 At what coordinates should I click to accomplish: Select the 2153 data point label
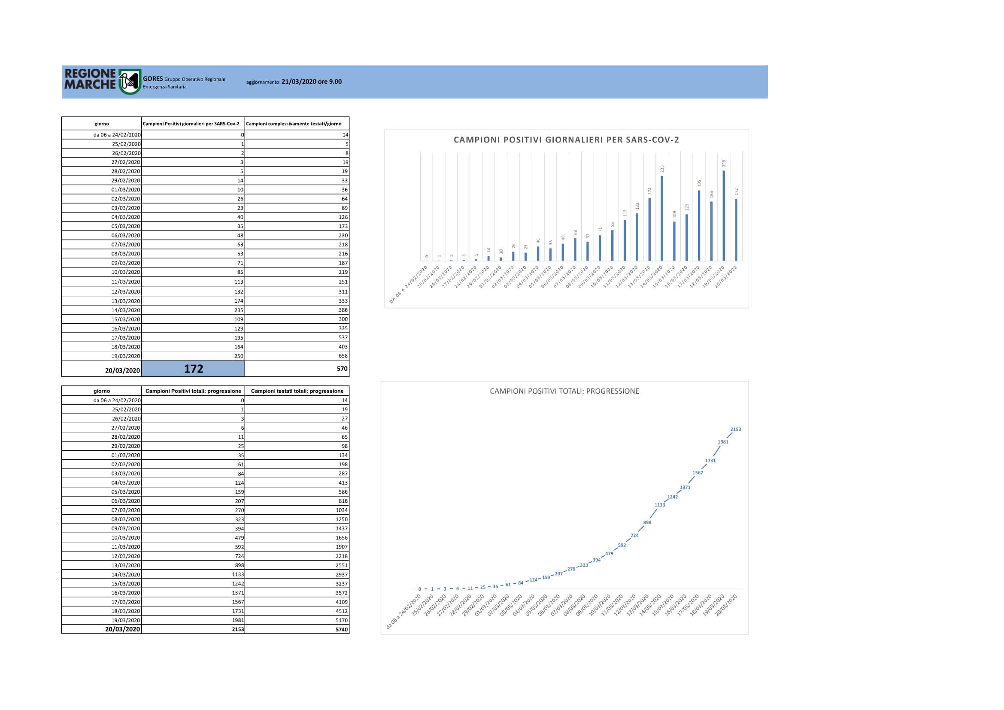click(736, 429)
